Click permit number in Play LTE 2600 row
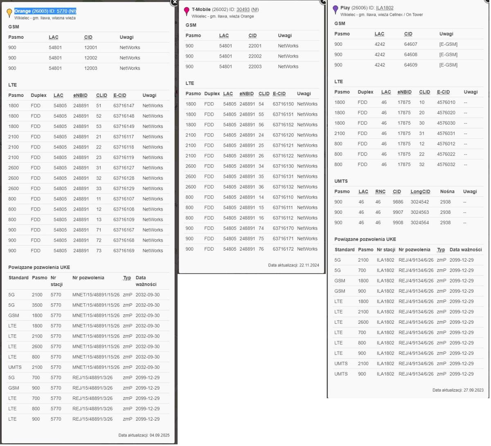Image resolution: width=491 pixels, height=446 pixels. (416, 323)
